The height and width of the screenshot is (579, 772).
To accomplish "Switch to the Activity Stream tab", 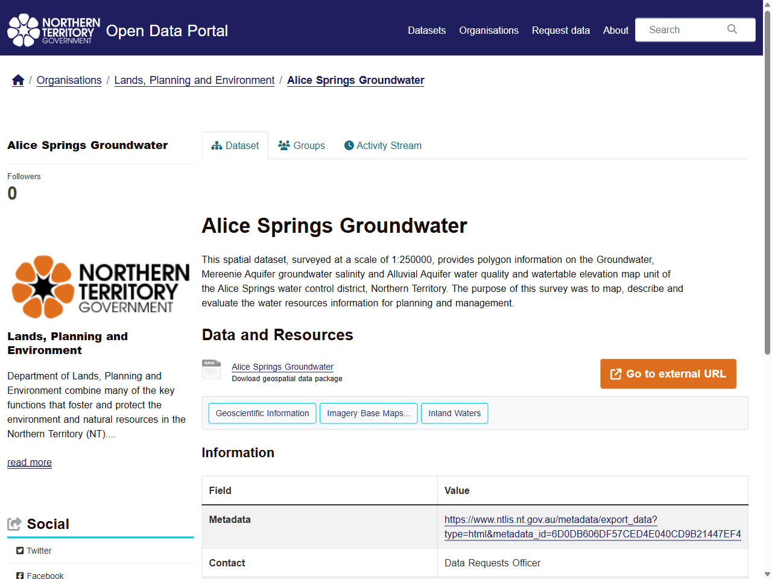I will pos(389,145).
